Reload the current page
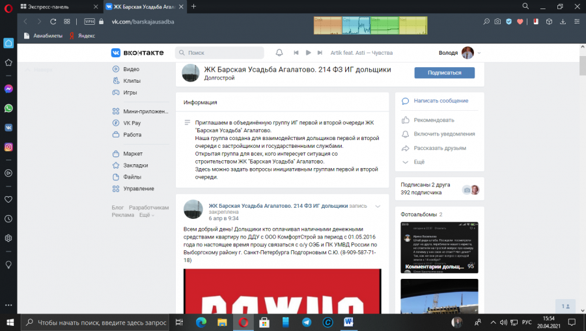This screenshot has width=586, height=331. point(53,22)
